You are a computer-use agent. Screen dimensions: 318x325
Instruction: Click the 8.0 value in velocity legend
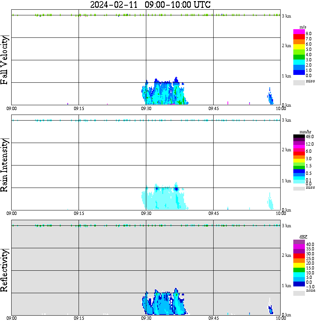[309, 34]
